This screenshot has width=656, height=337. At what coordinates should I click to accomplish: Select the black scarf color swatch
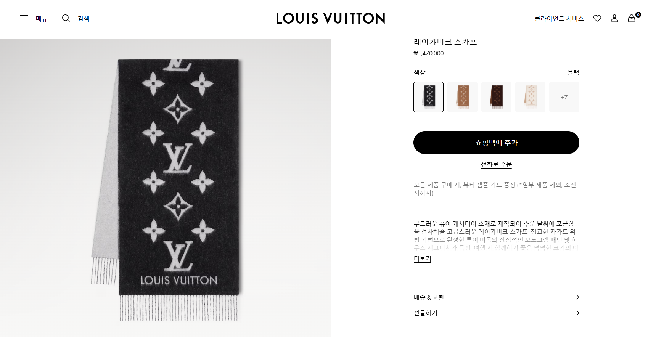(428, 97)
